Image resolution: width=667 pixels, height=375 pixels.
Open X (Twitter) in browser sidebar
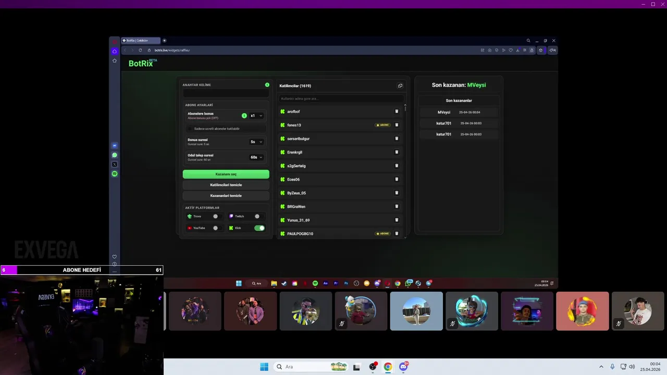[x=115, y=165]
